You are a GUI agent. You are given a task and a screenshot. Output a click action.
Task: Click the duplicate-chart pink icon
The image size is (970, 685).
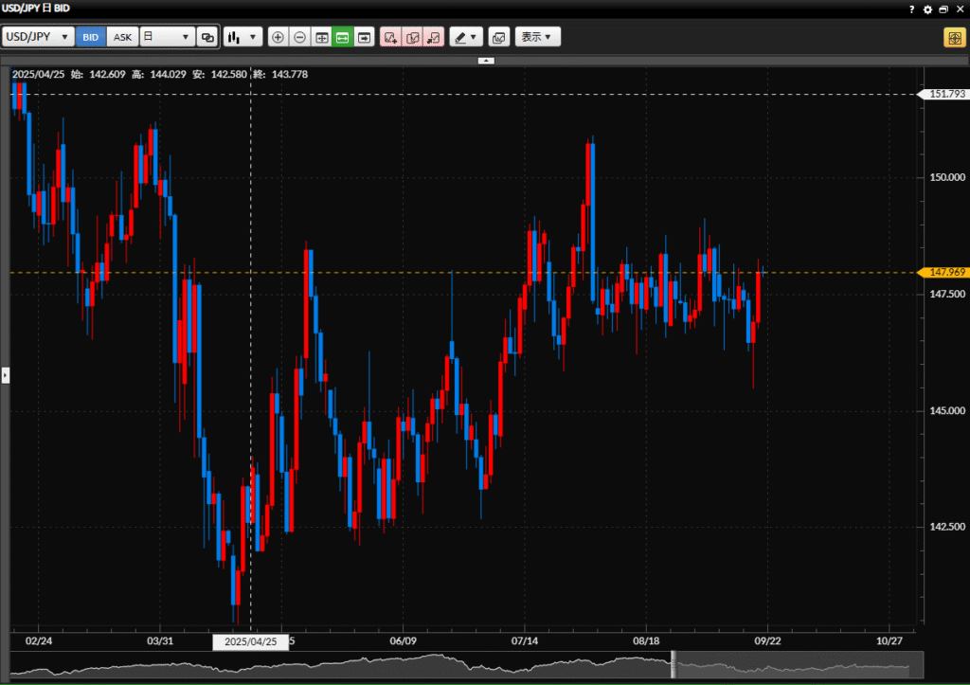click(412, 37)
